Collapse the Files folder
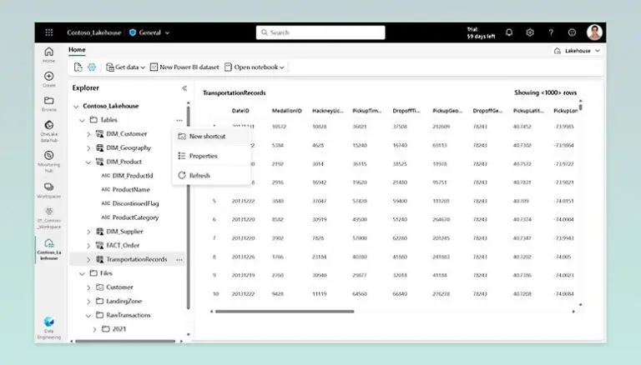 [81, 272]
